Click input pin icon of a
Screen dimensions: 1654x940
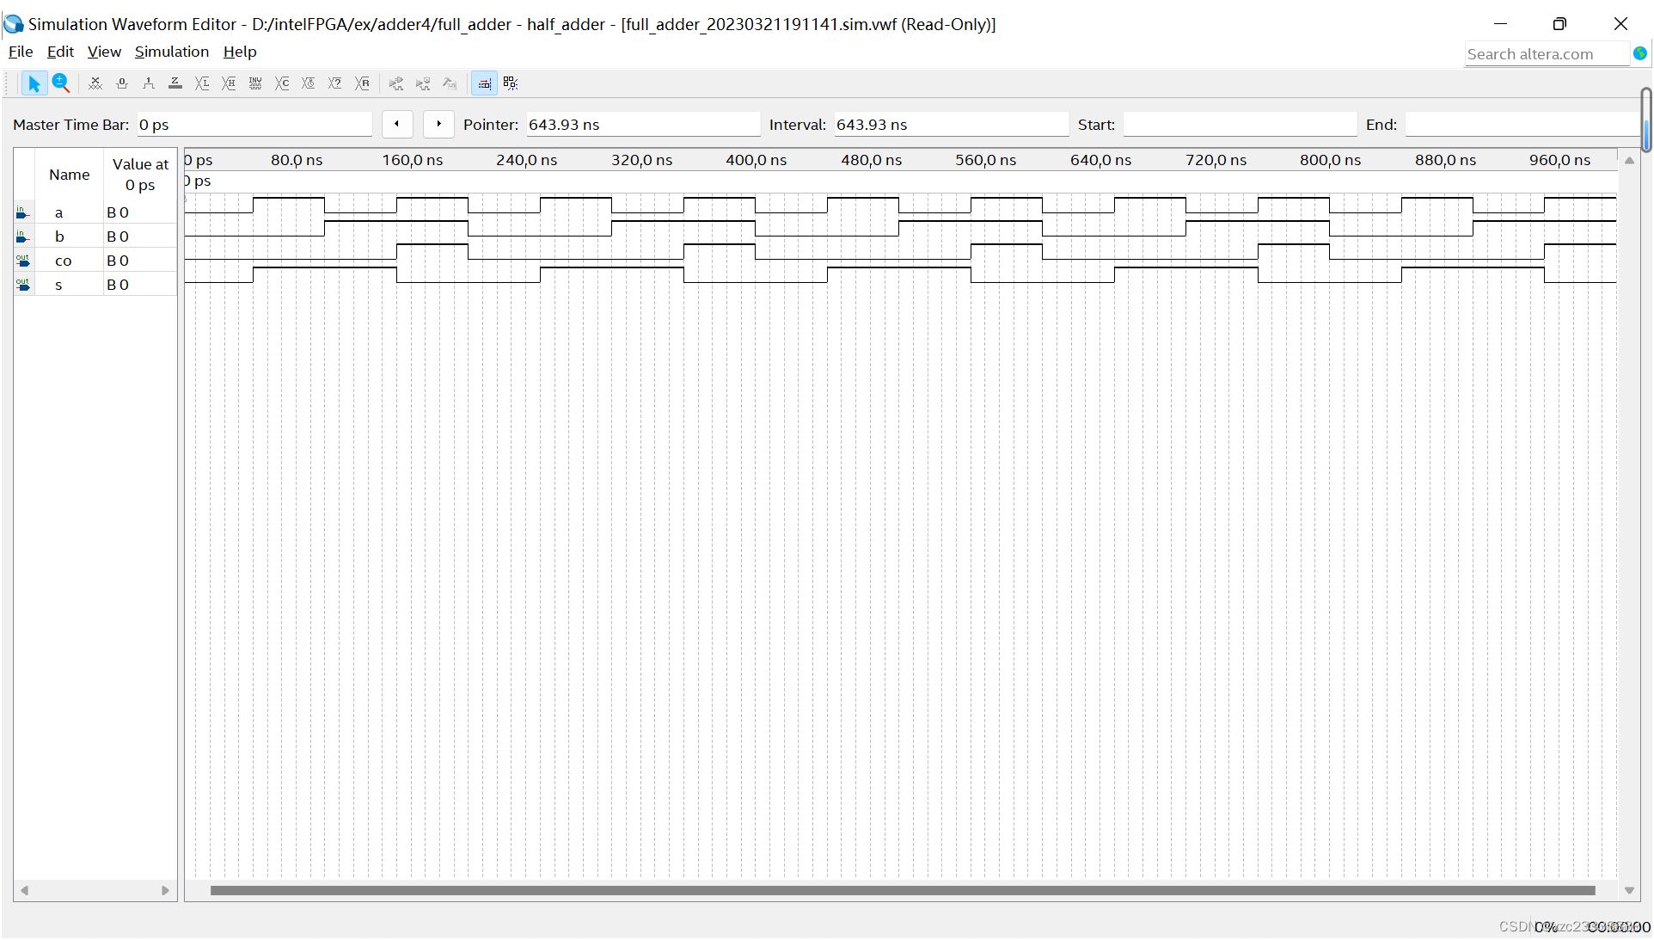23,212
